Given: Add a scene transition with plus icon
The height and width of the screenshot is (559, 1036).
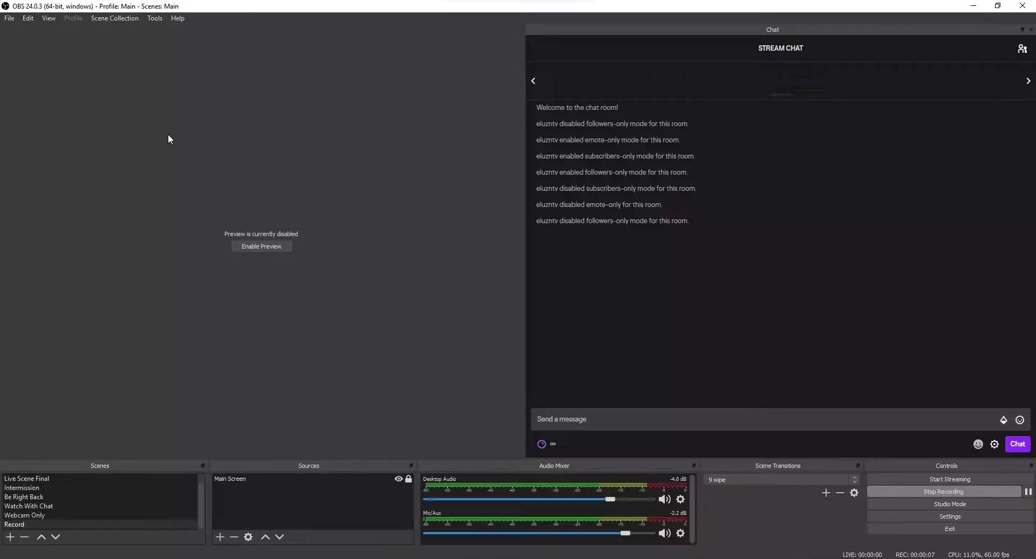Looking at the screenshot, I should click(826, 493).
